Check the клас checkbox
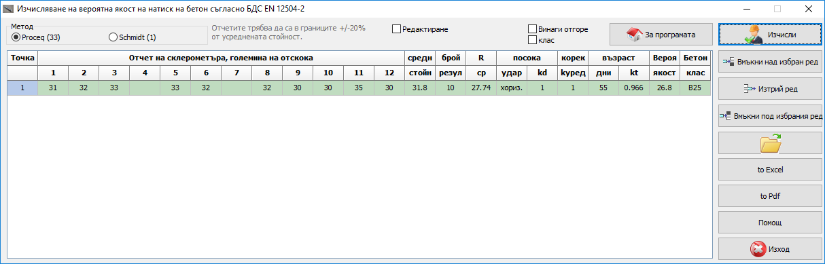 coord(533,40)
